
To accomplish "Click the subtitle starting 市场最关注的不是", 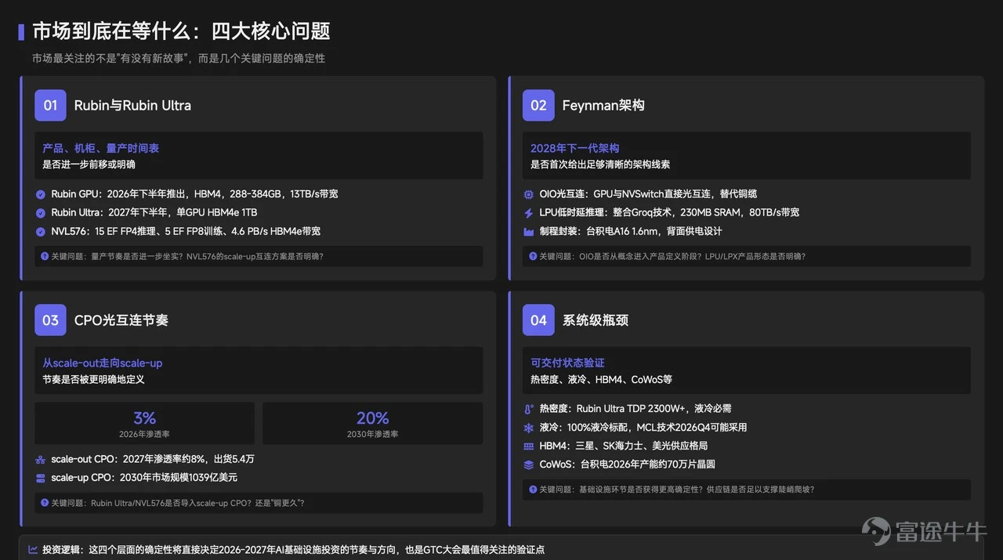I will pos(179,59).
